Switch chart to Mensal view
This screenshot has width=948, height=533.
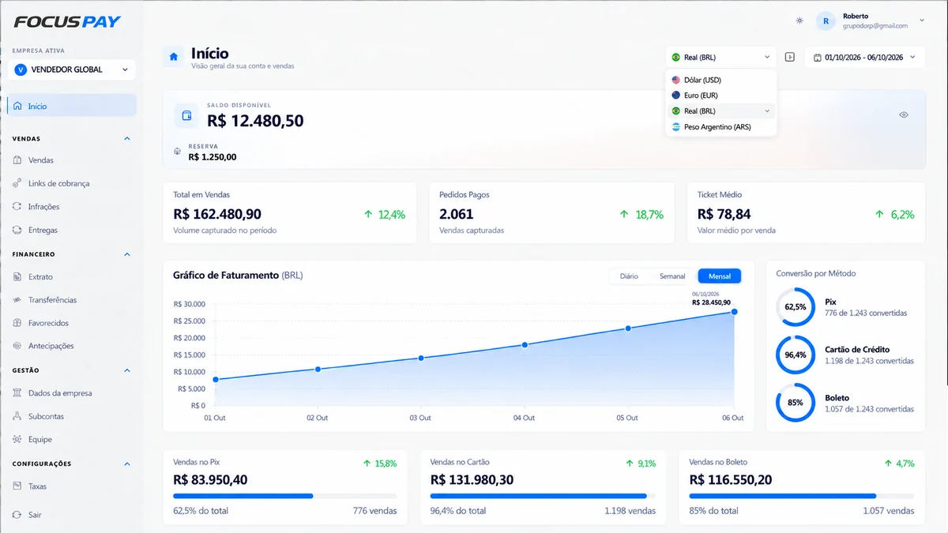pos(720,276)
